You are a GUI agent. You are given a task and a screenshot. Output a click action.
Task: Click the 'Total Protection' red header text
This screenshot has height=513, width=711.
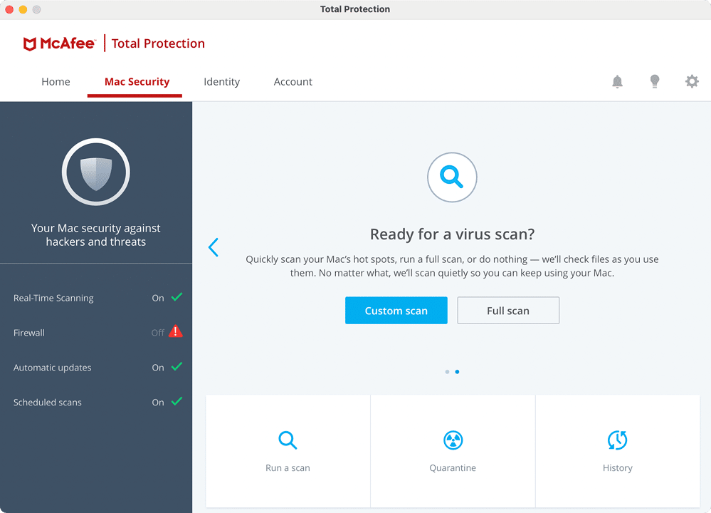[158, 43]
